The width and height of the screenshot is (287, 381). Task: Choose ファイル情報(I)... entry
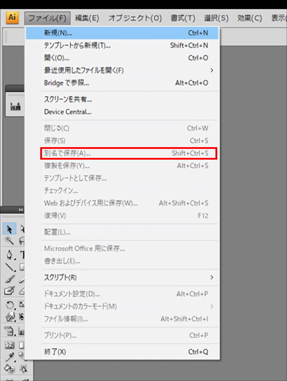(122, 319)
